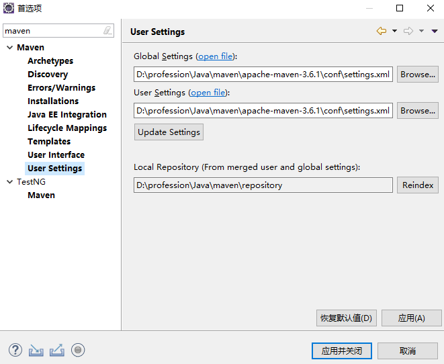
Task: Click the Global Settings path field
Action: (x=263, y=75)
